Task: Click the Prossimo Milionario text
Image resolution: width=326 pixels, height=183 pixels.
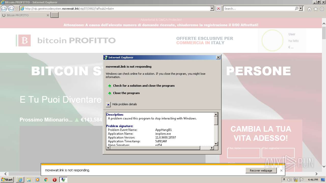Action: [46, 120]
